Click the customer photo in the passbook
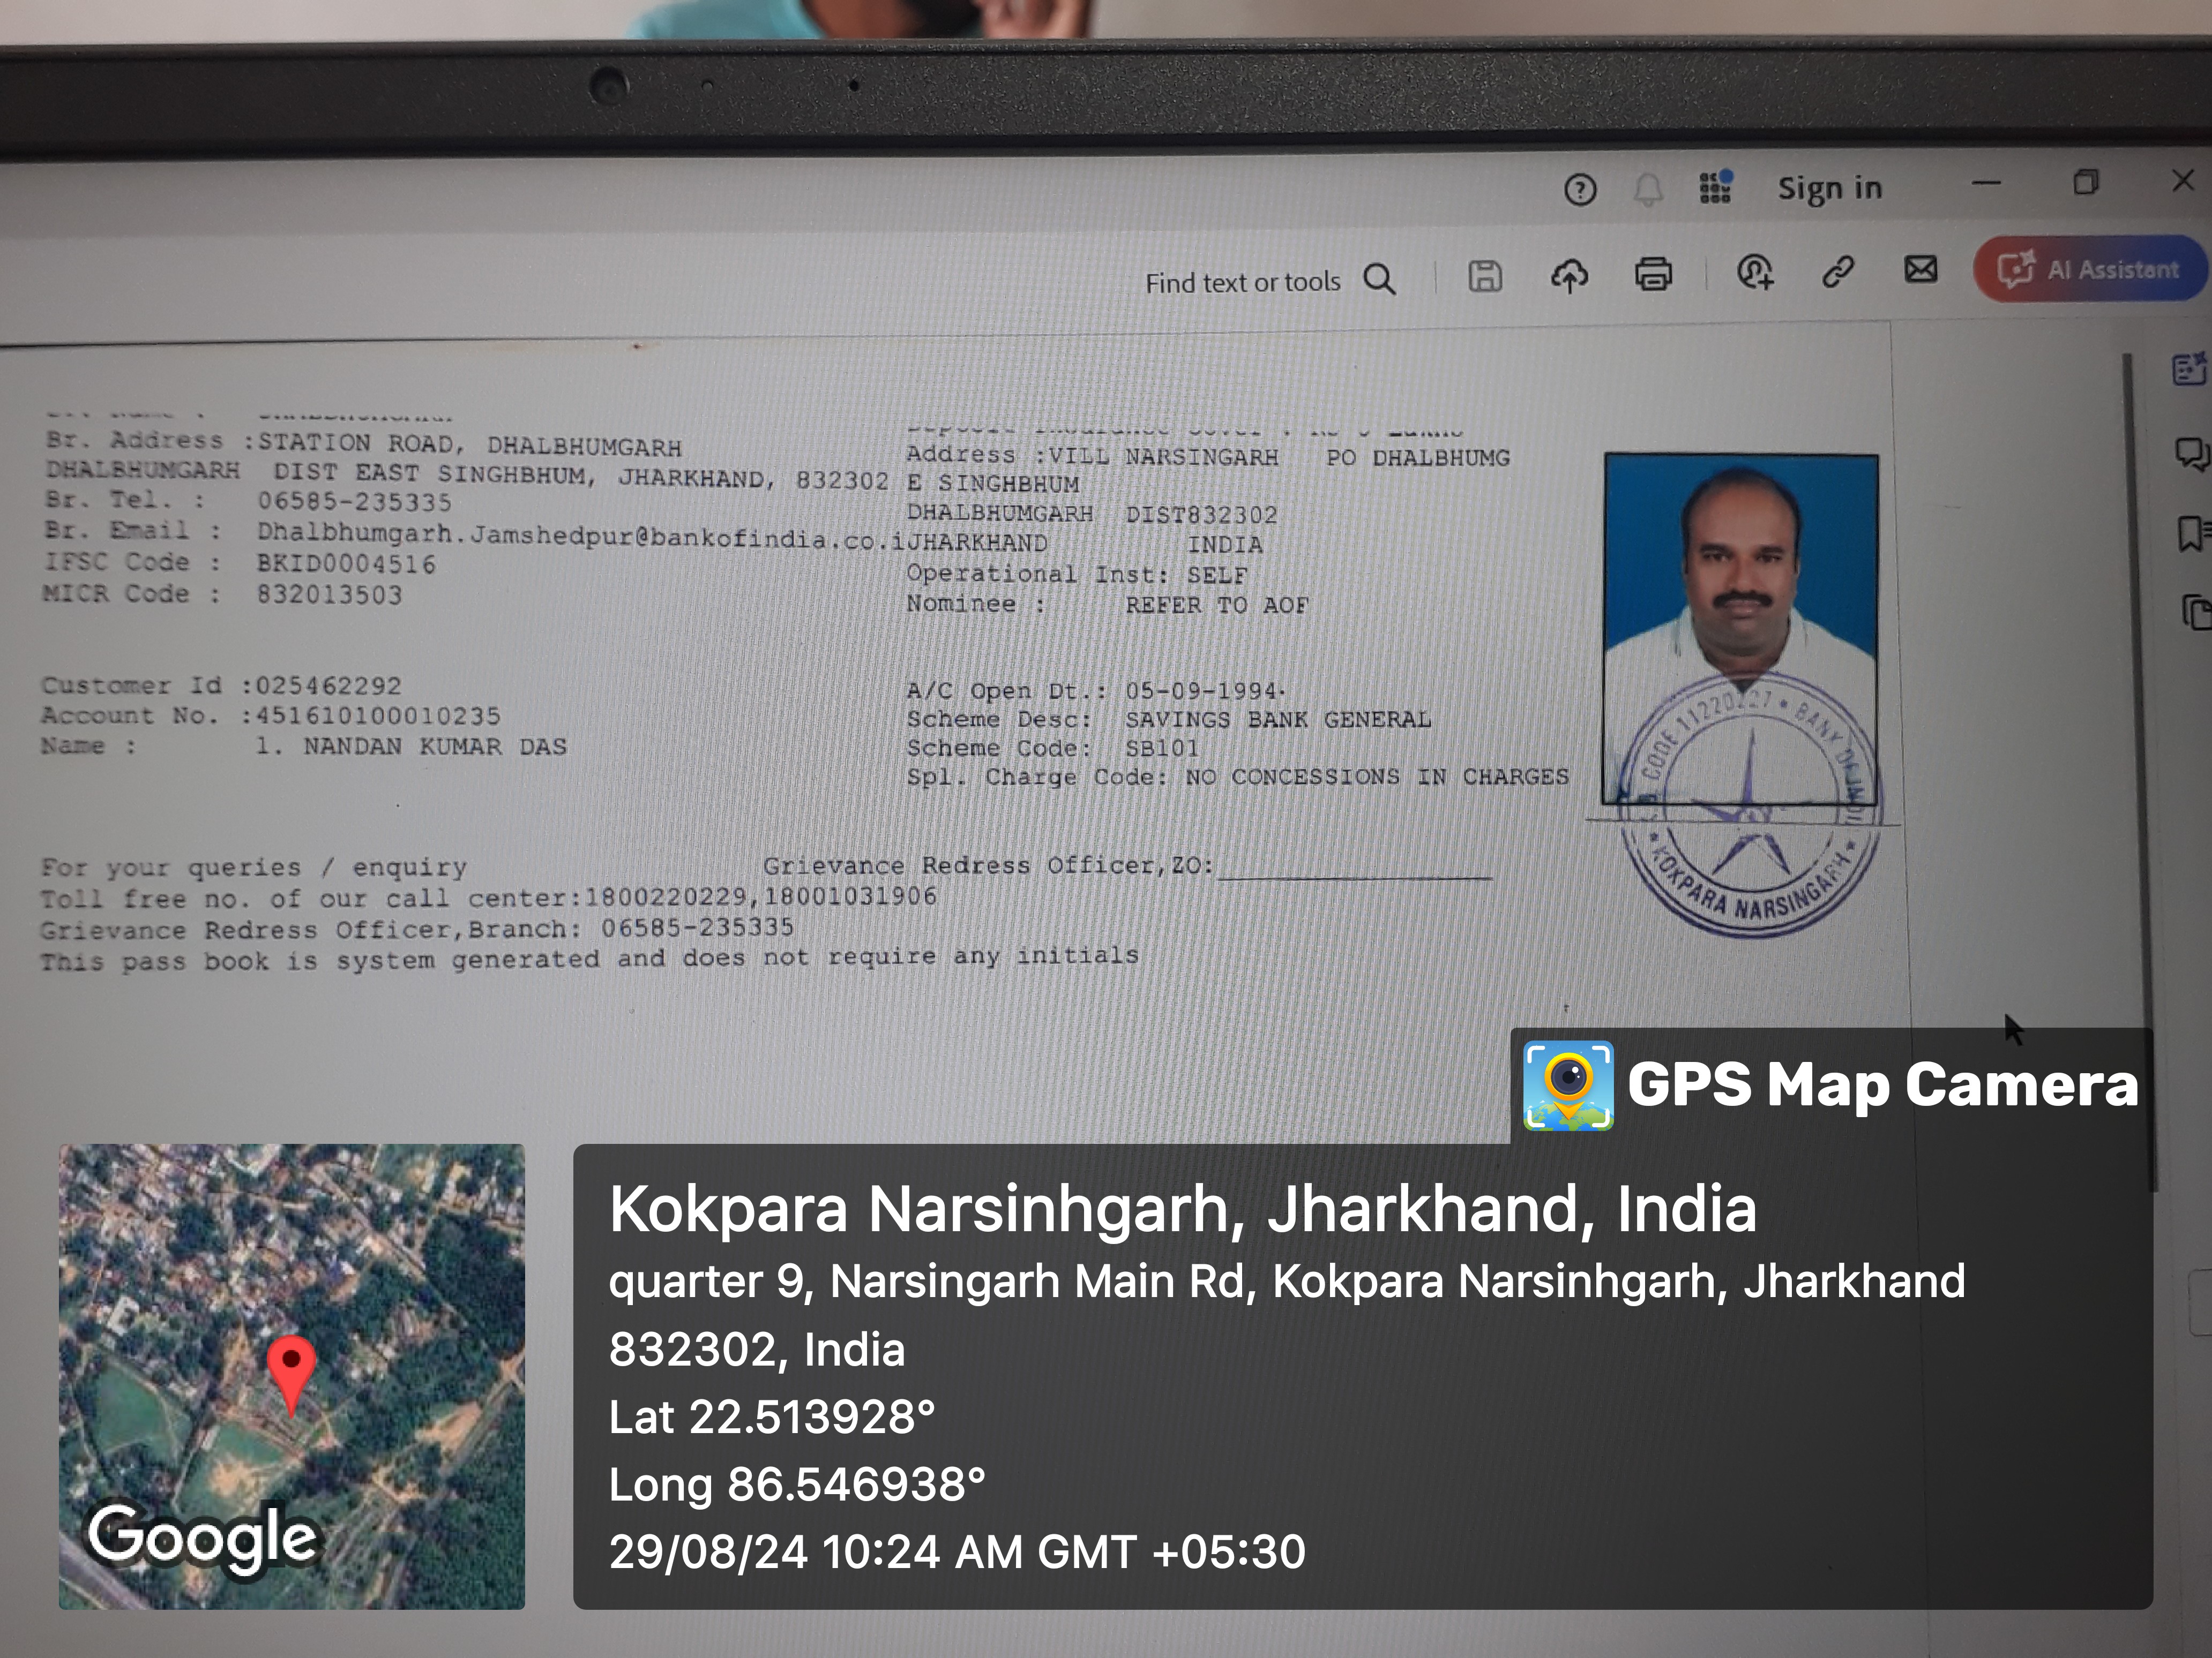 tap(1740, 629)
